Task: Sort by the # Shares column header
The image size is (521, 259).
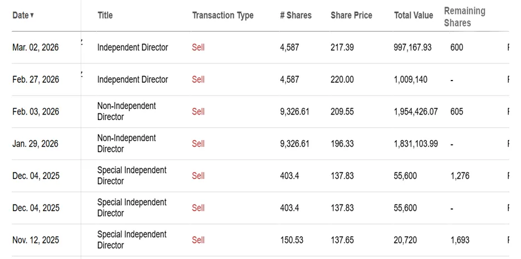Action: 296,16
